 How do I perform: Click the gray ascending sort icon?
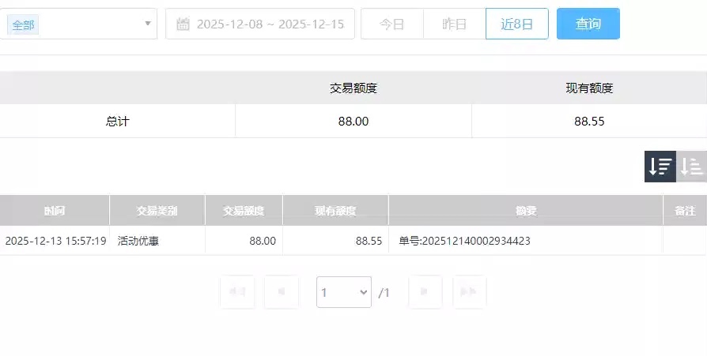point(692,167)
